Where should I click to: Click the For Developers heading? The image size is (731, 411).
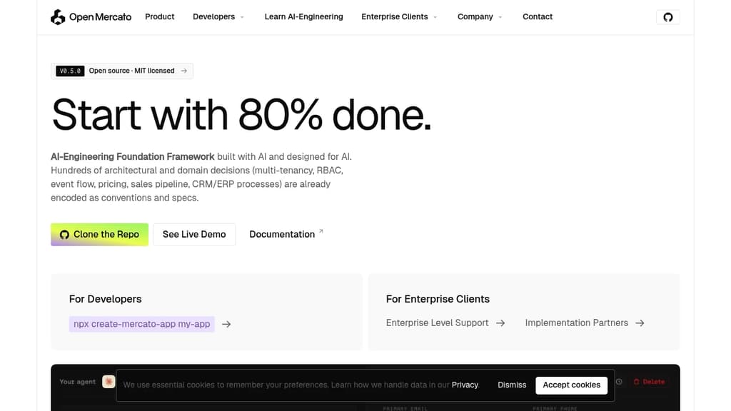pos(106,299)
